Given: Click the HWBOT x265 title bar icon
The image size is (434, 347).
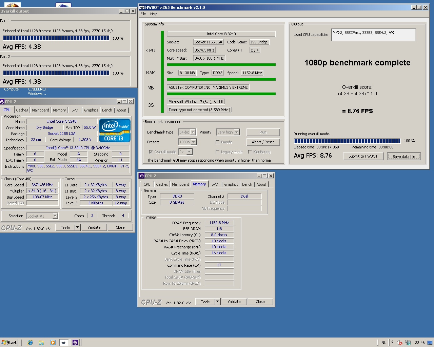Looking at the screenshot, I should 142,7.
